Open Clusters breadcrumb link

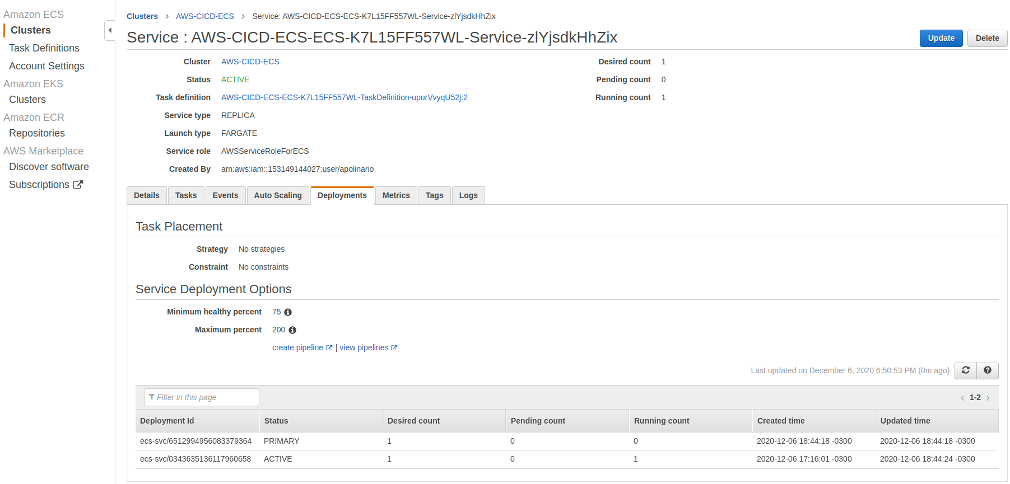[142, 16]
